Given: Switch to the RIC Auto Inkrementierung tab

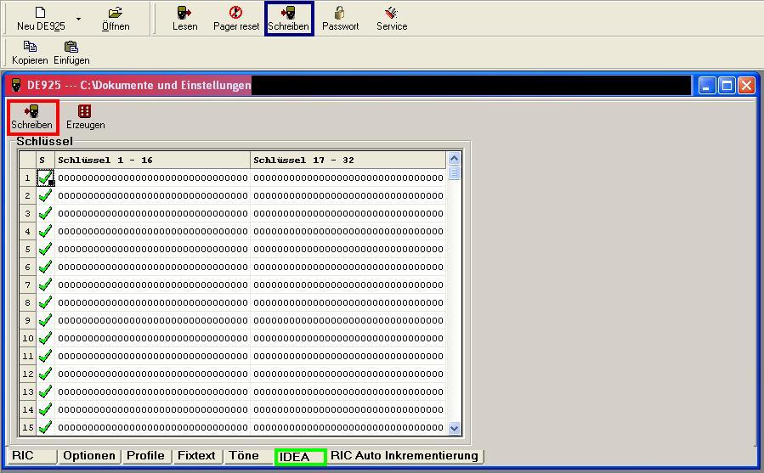Looking at the screenshot, I should [x=404, y=456].
